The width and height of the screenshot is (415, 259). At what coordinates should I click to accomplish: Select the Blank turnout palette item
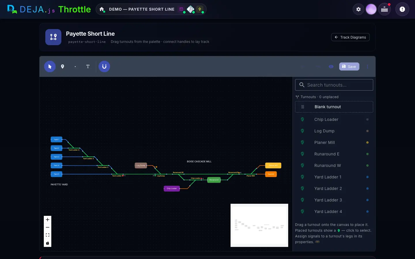point(334,107)
